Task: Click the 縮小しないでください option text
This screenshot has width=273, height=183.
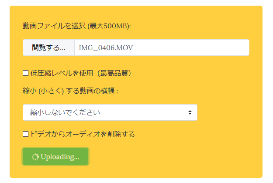Action: pyautogui.click(x=65, y=112)
